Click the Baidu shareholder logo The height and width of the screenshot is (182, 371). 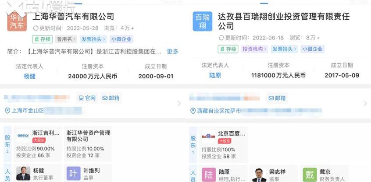click(208, 136)
